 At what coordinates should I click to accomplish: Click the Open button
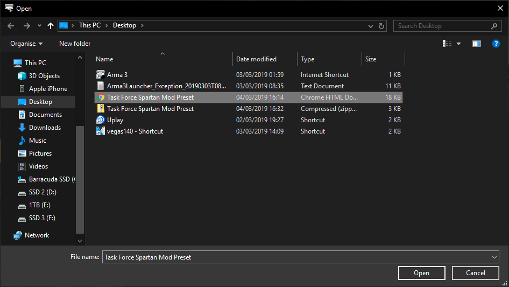(x=421, y=273)
